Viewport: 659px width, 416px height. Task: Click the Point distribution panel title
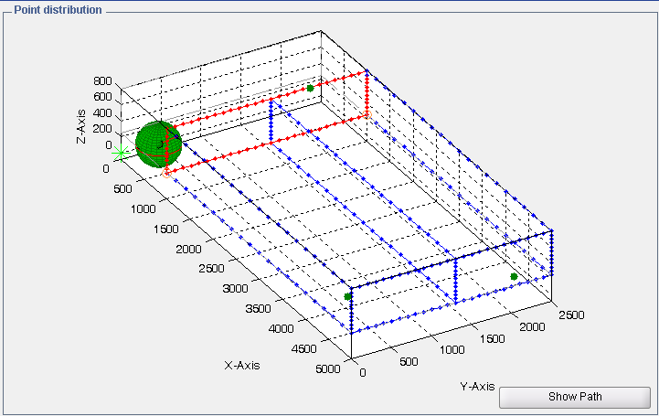57,9
